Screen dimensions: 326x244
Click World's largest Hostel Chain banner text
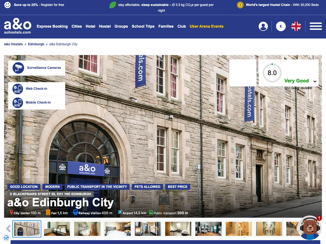pyautogui.click(x=282, y=5)
